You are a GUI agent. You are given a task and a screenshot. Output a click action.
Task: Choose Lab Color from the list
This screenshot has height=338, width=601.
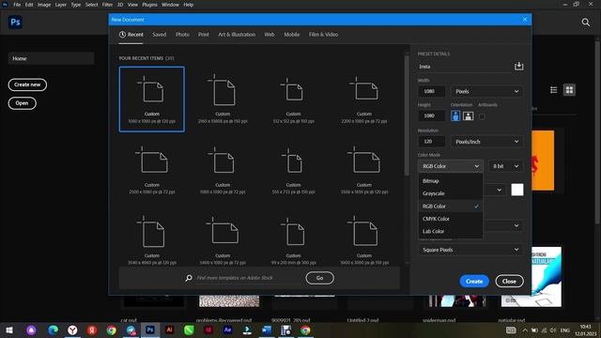tap(451, 232)
